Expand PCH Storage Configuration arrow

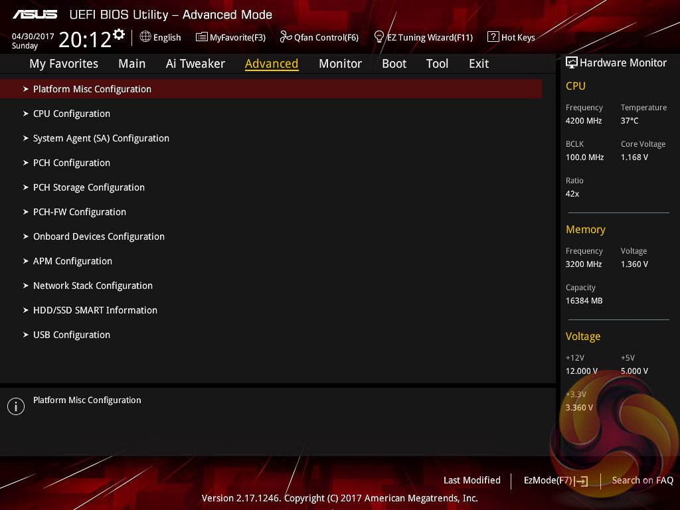(26, 187)
